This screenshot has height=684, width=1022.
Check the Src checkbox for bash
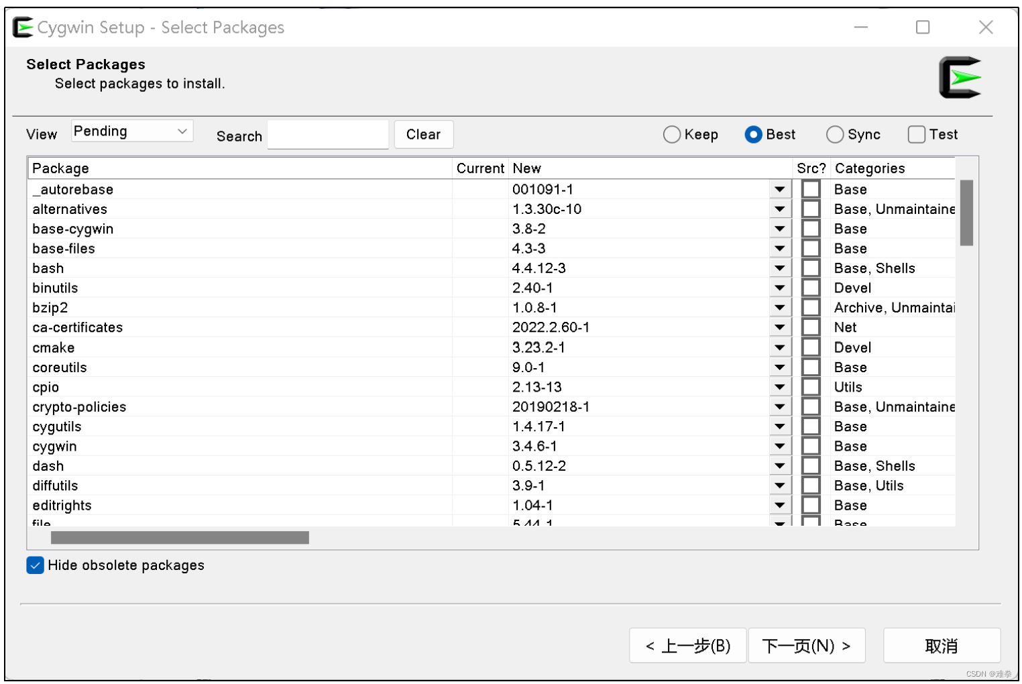811,268
